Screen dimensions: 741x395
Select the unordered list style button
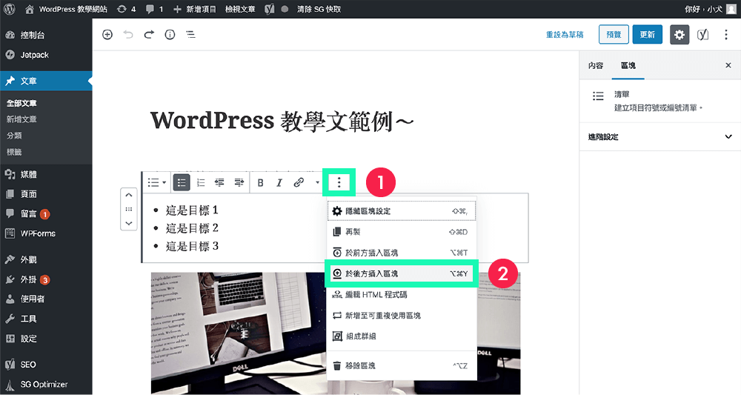(x=182, y=182)
